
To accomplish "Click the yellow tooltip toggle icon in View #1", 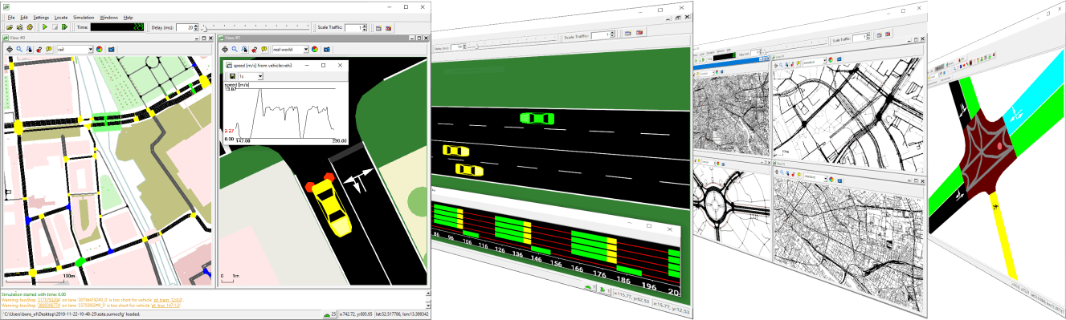I will click(x=264, y=49).
